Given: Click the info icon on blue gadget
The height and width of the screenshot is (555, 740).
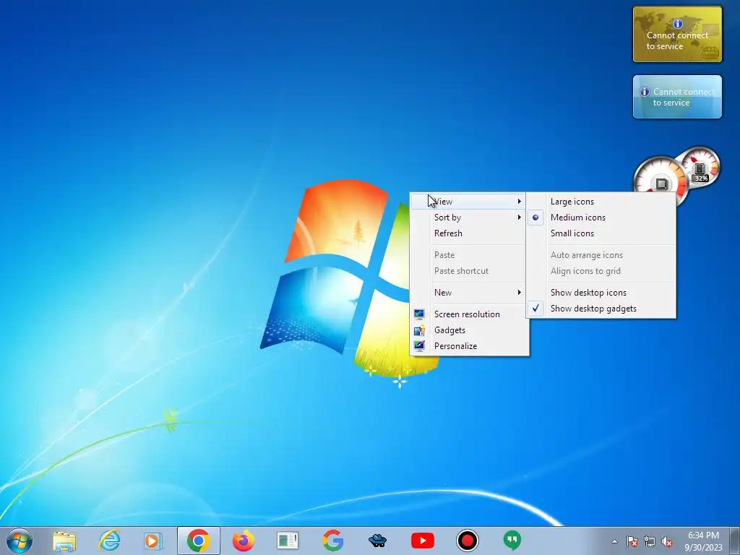Looking at the screenshot, I should (644, 92).
